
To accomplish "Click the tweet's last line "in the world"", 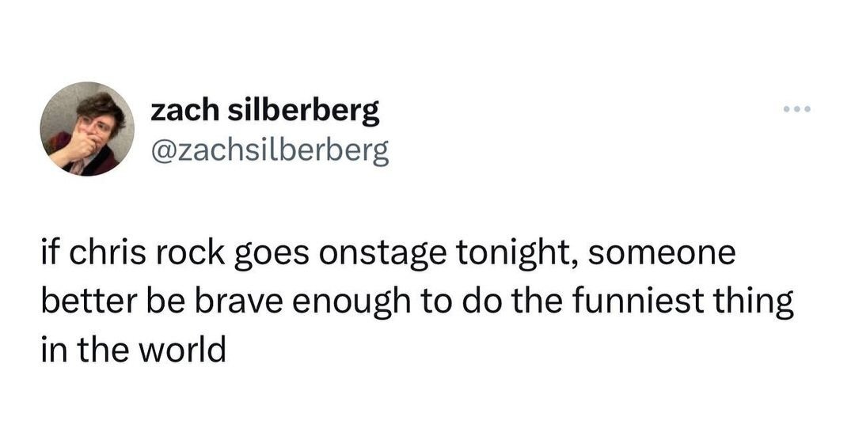I will [132, 349].
